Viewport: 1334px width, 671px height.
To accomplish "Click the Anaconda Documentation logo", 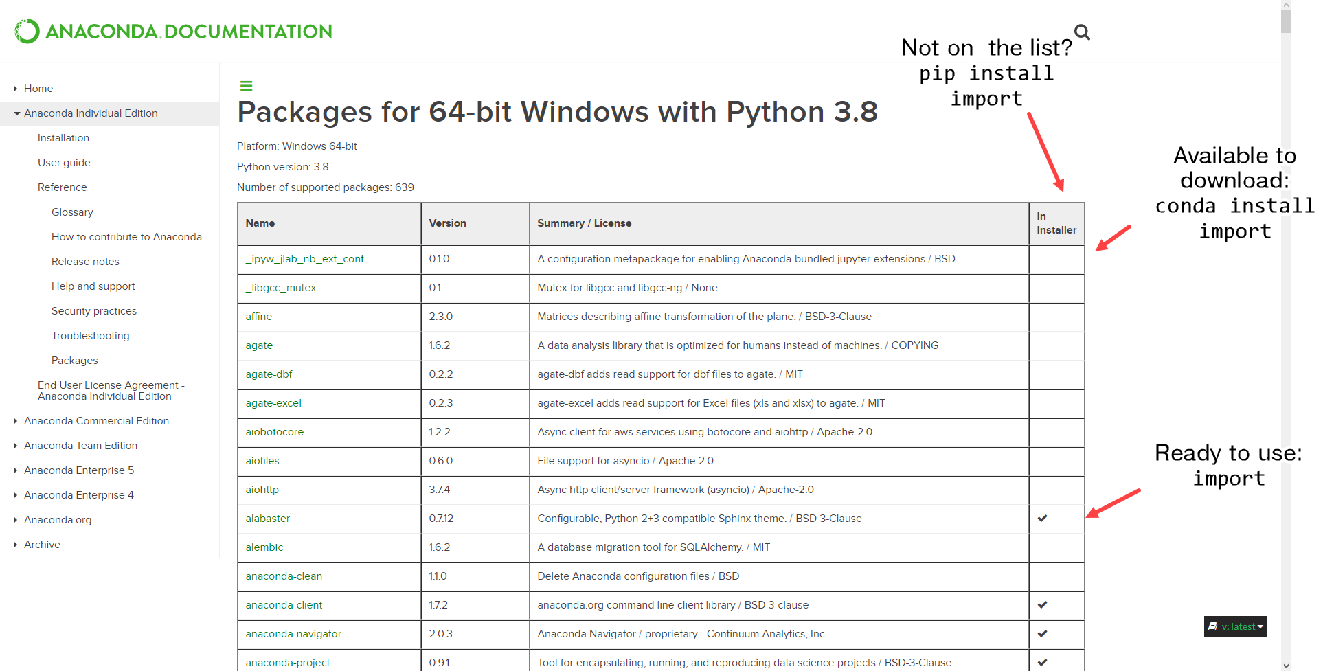I will (x=173, y=32).
